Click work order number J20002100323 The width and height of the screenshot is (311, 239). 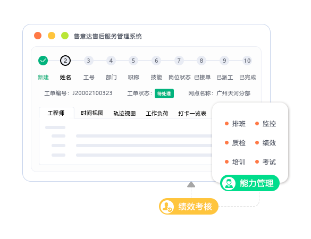tap(92, 93)
